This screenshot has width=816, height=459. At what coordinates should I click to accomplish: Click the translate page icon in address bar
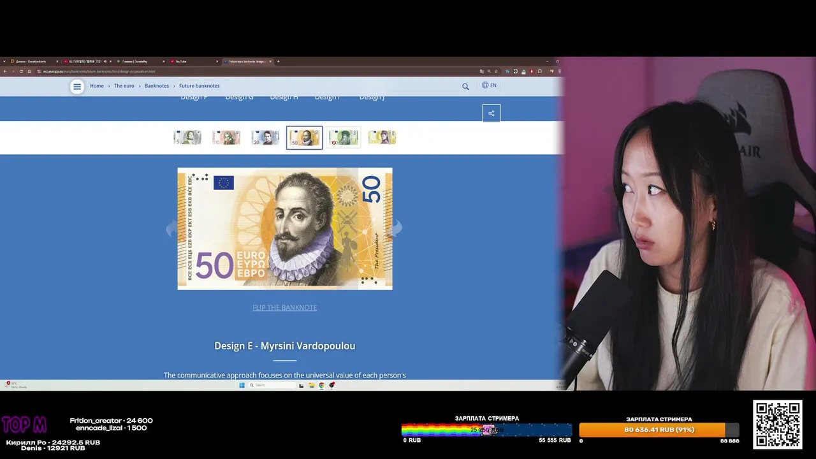pos(482,71)
